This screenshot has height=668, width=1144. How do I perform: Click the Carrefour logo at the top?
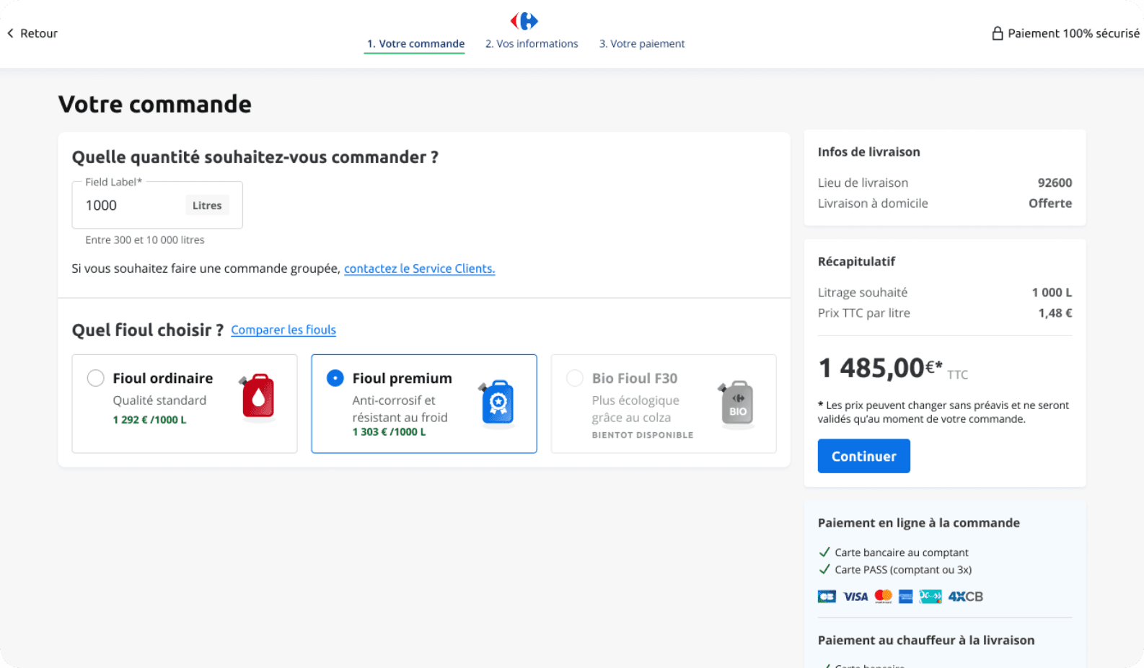524,22
